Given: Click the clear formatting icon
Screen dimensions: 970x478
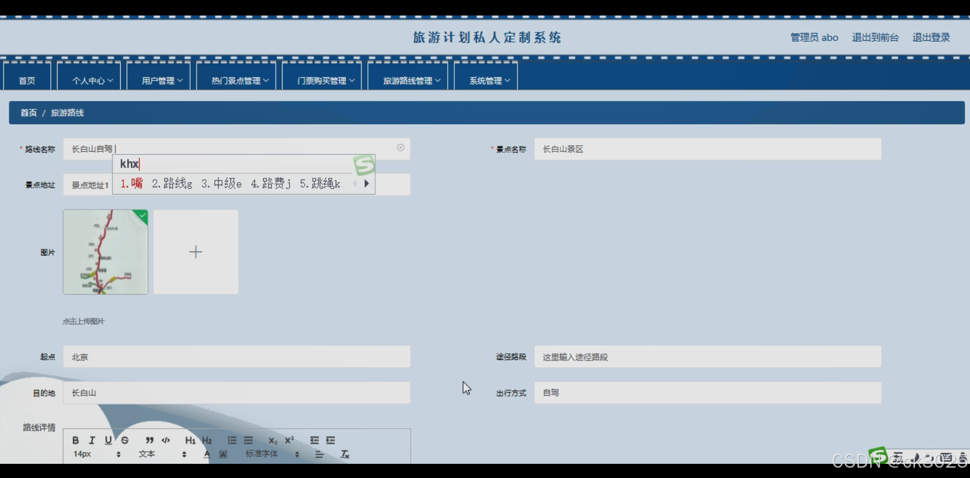Looking at the screenshot, I should point(345,454).
